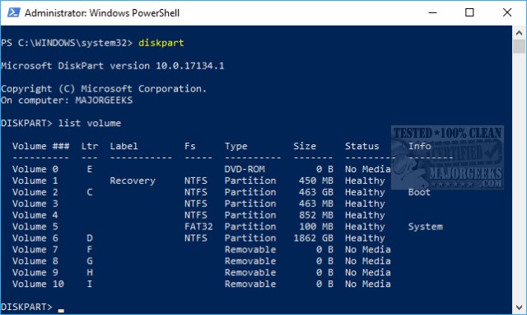Click the cursor at the last DISKPART prompt

[x=61, y=310]
